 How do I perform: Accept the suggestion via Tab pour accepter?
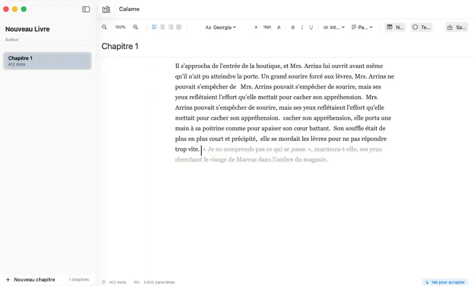tap(445, 282)
